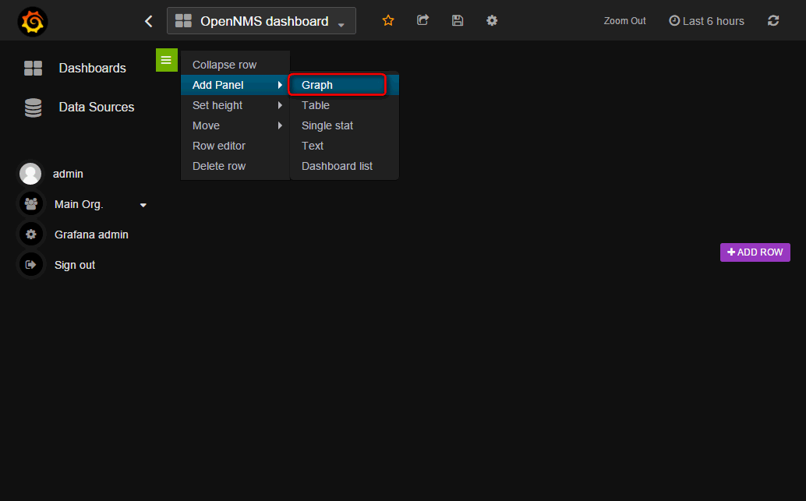
Task: Click the Main Org. label
Action: pos(79,204)
